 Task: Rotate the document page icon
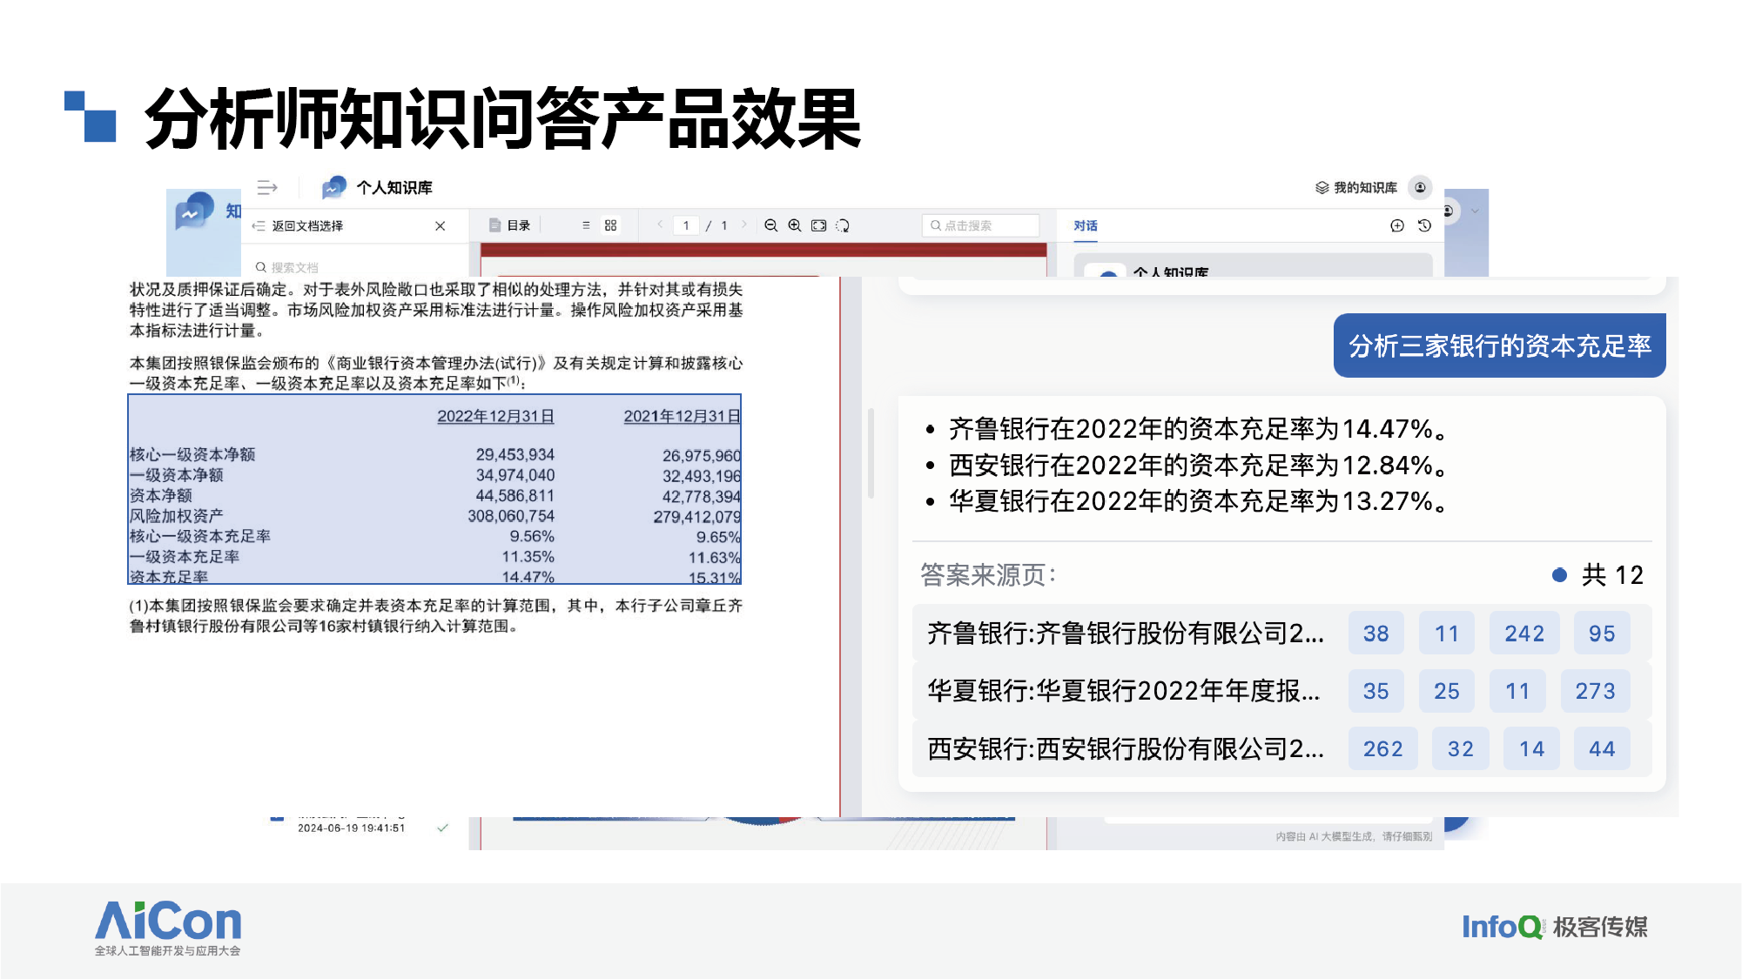coord(843,225)
